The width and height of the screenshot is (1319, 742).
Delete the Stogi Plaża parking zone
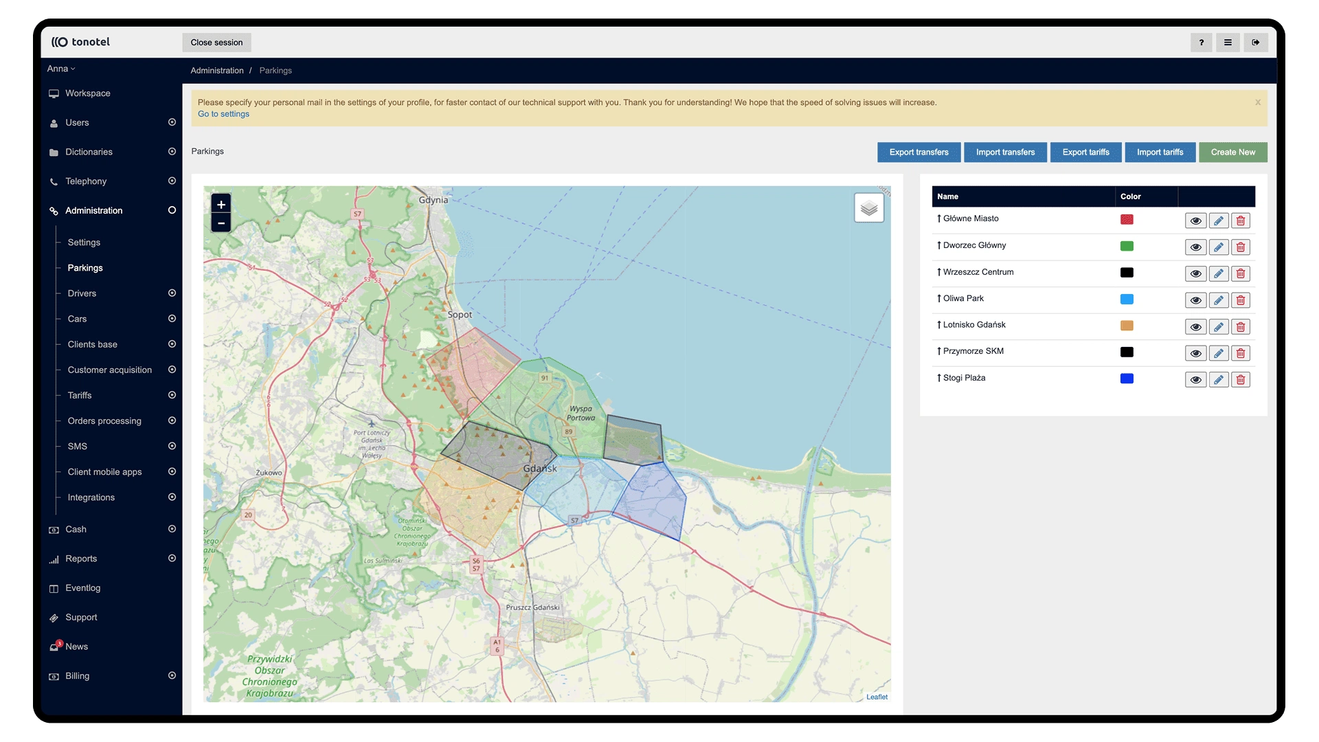tap(1240, 380)
